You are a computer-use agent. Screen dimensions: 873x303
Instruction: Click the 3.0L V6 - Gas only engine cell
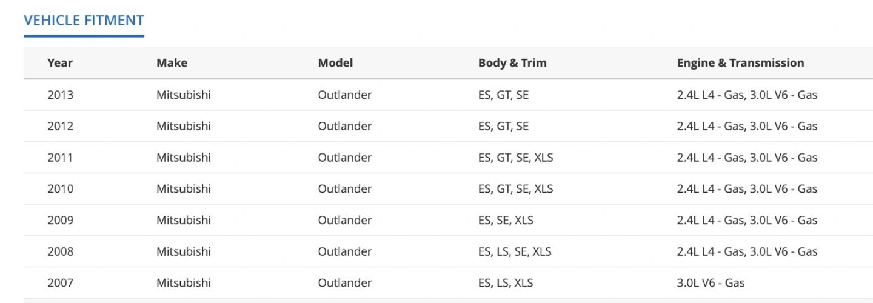(711, 283)
